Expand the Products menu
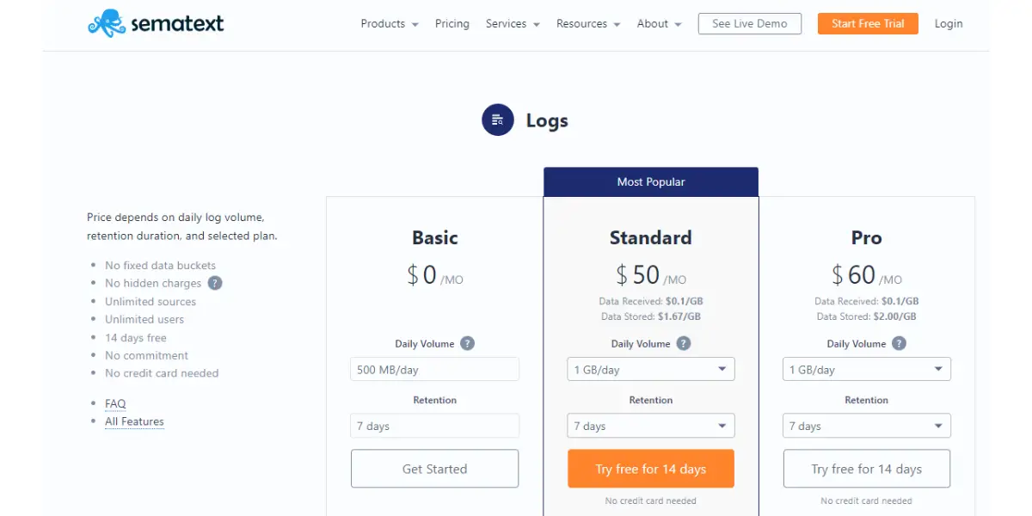This screenshot has height=516, width=1032. tap(390, 23)
